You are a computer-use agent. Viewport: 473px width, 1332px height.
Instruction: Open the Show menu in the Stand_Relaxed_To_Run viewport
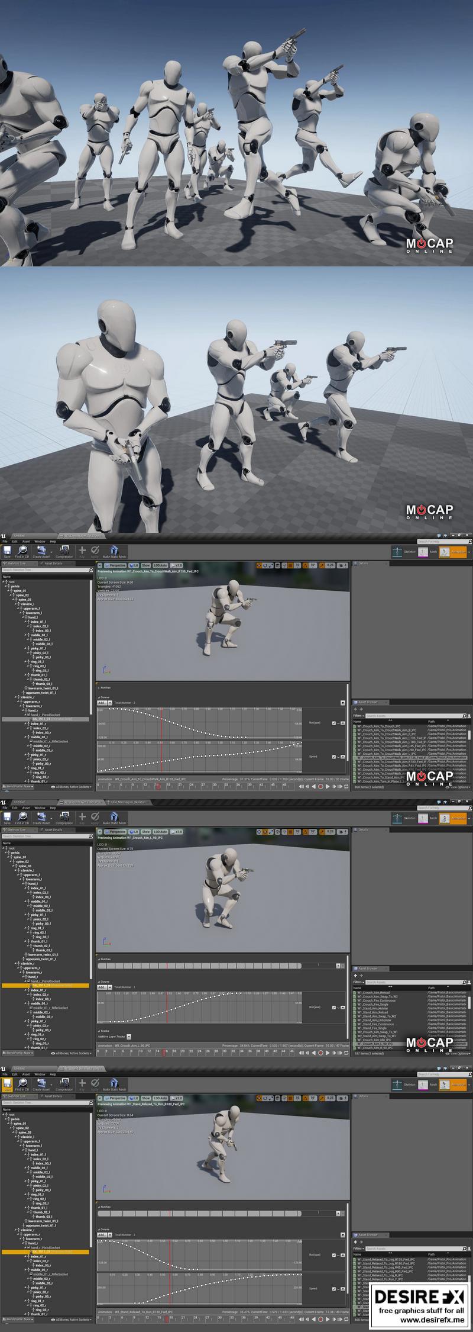pyautogui.click(x=145, y=1098)
